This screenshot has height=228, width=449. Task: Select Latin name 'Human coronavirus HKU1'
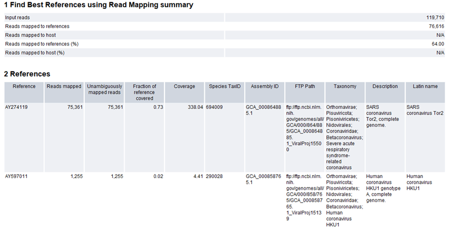[419, 183]
